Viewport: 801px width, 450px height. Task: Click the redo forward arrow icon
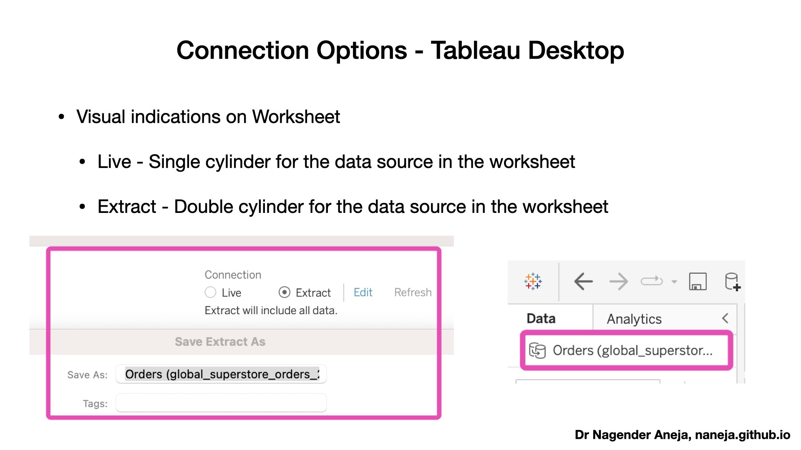coord(618,282)
